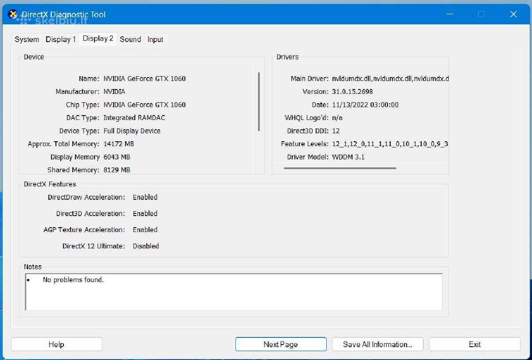Click the Device panel vertical scrollbar
This screenshot has width=532, height=360.
tap(259, 101)
